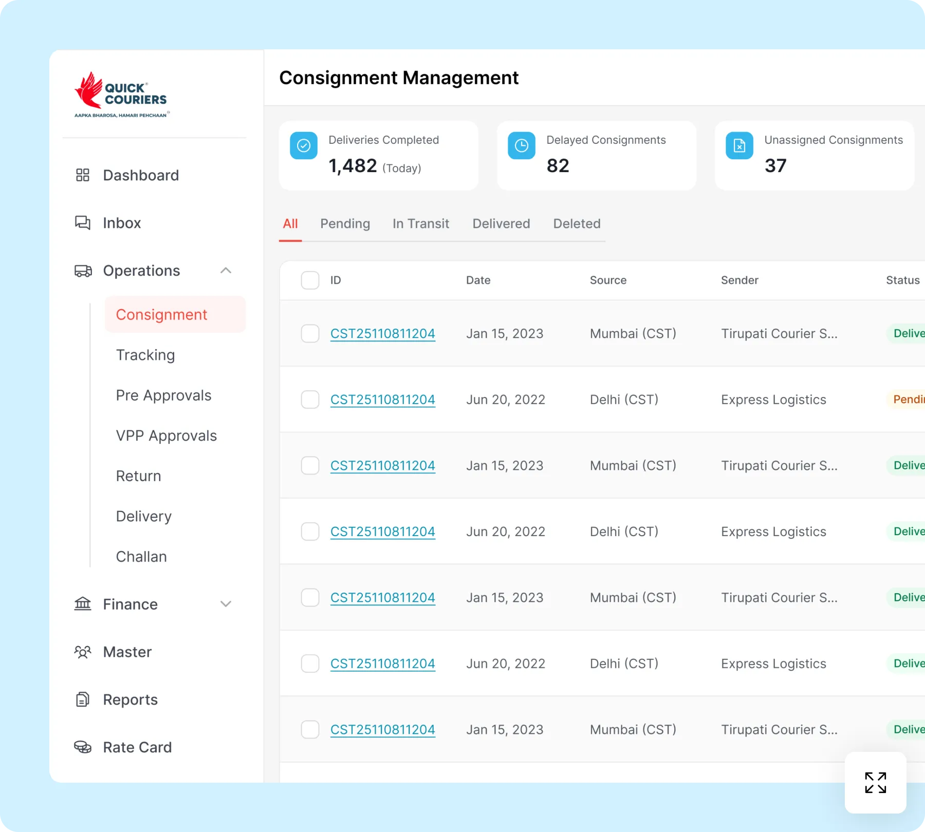Click the Rate Card coins icon
The image size is (925, 832).
pyautogui.click(x=83, y=747)
